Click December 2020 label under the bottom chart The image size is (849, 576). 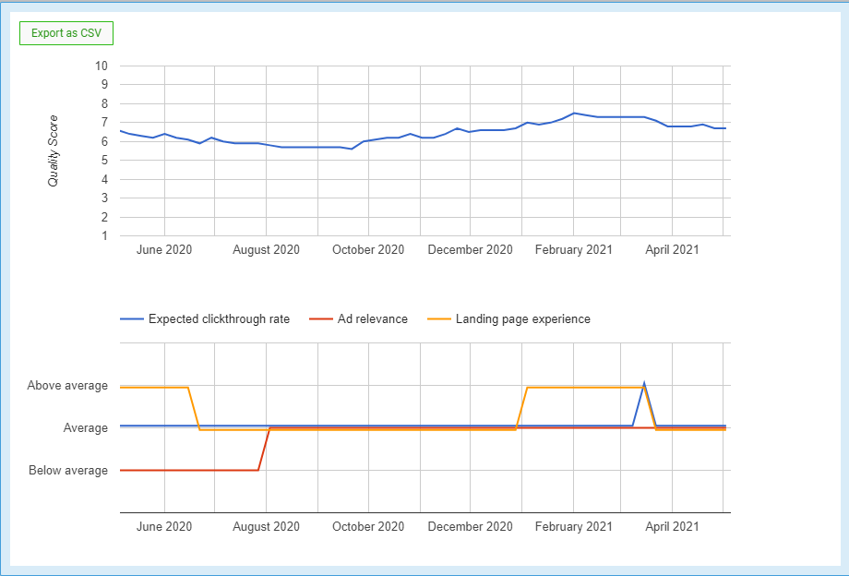point(470,527)
